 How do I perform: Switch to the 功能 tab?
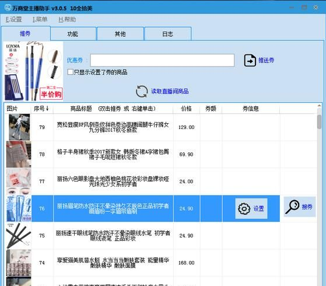pyautogui.click(x=73, y=34)
